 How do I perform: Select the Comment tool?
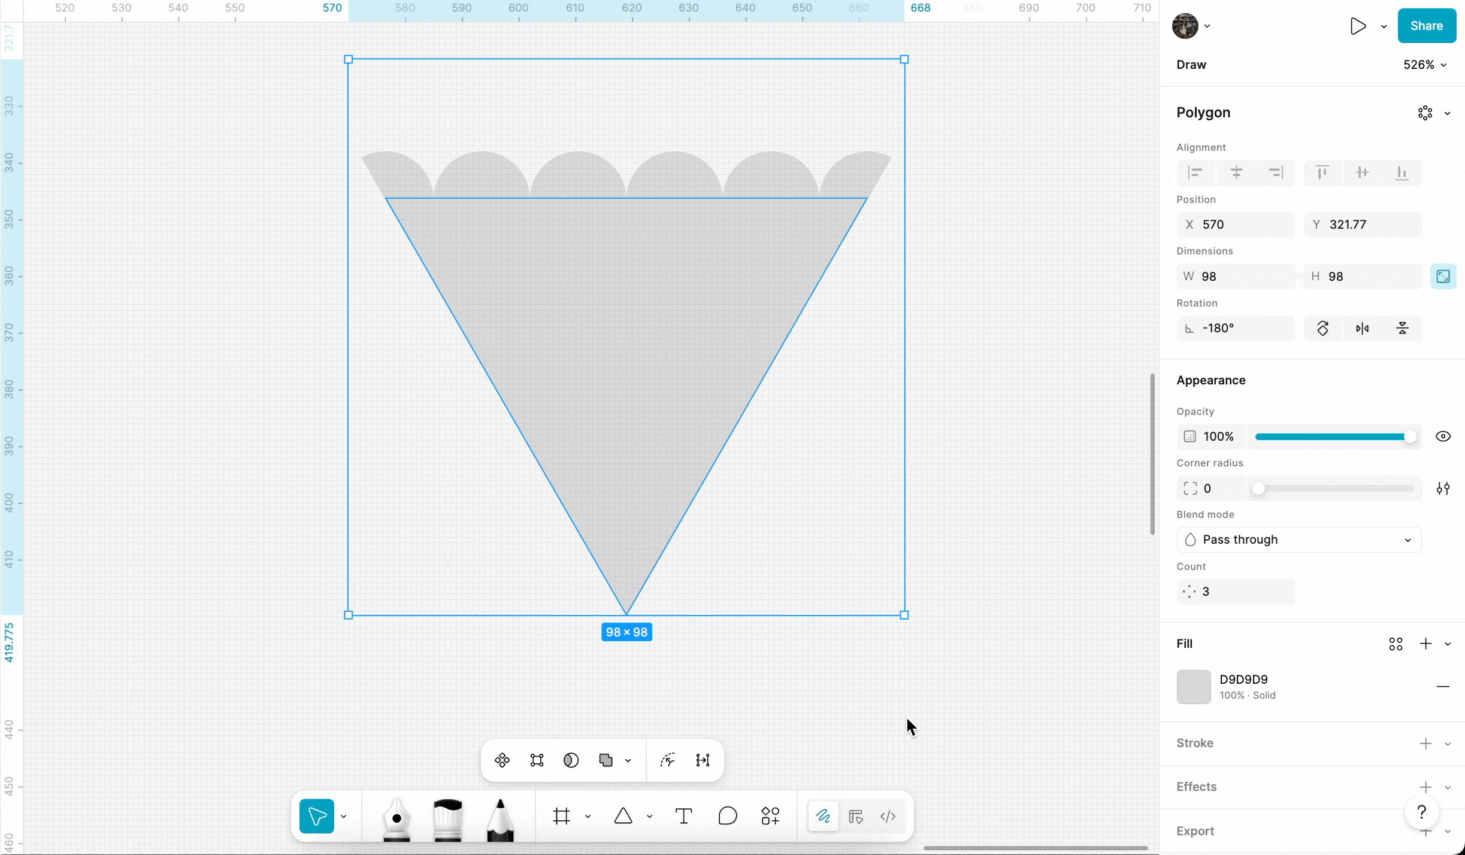click(x=727, y=816)
